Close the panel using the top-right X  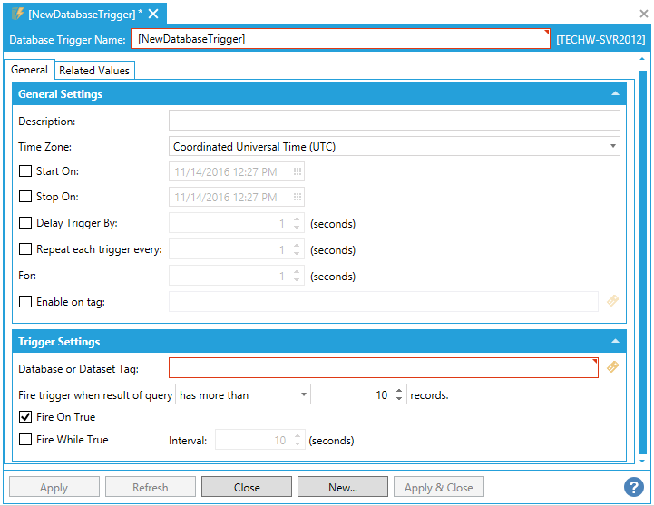[x=644, y=14]
